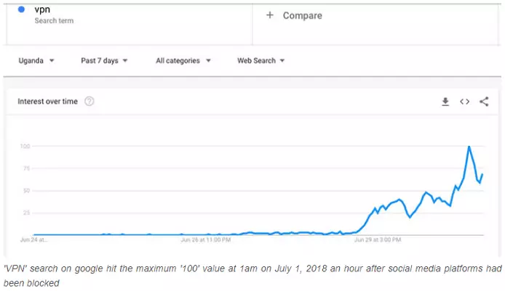Expand the Past 7 days dropdown

(104, 61)
